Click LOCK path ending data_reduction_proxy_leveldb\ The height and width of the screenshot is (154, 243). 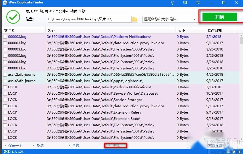coord(105,106)
